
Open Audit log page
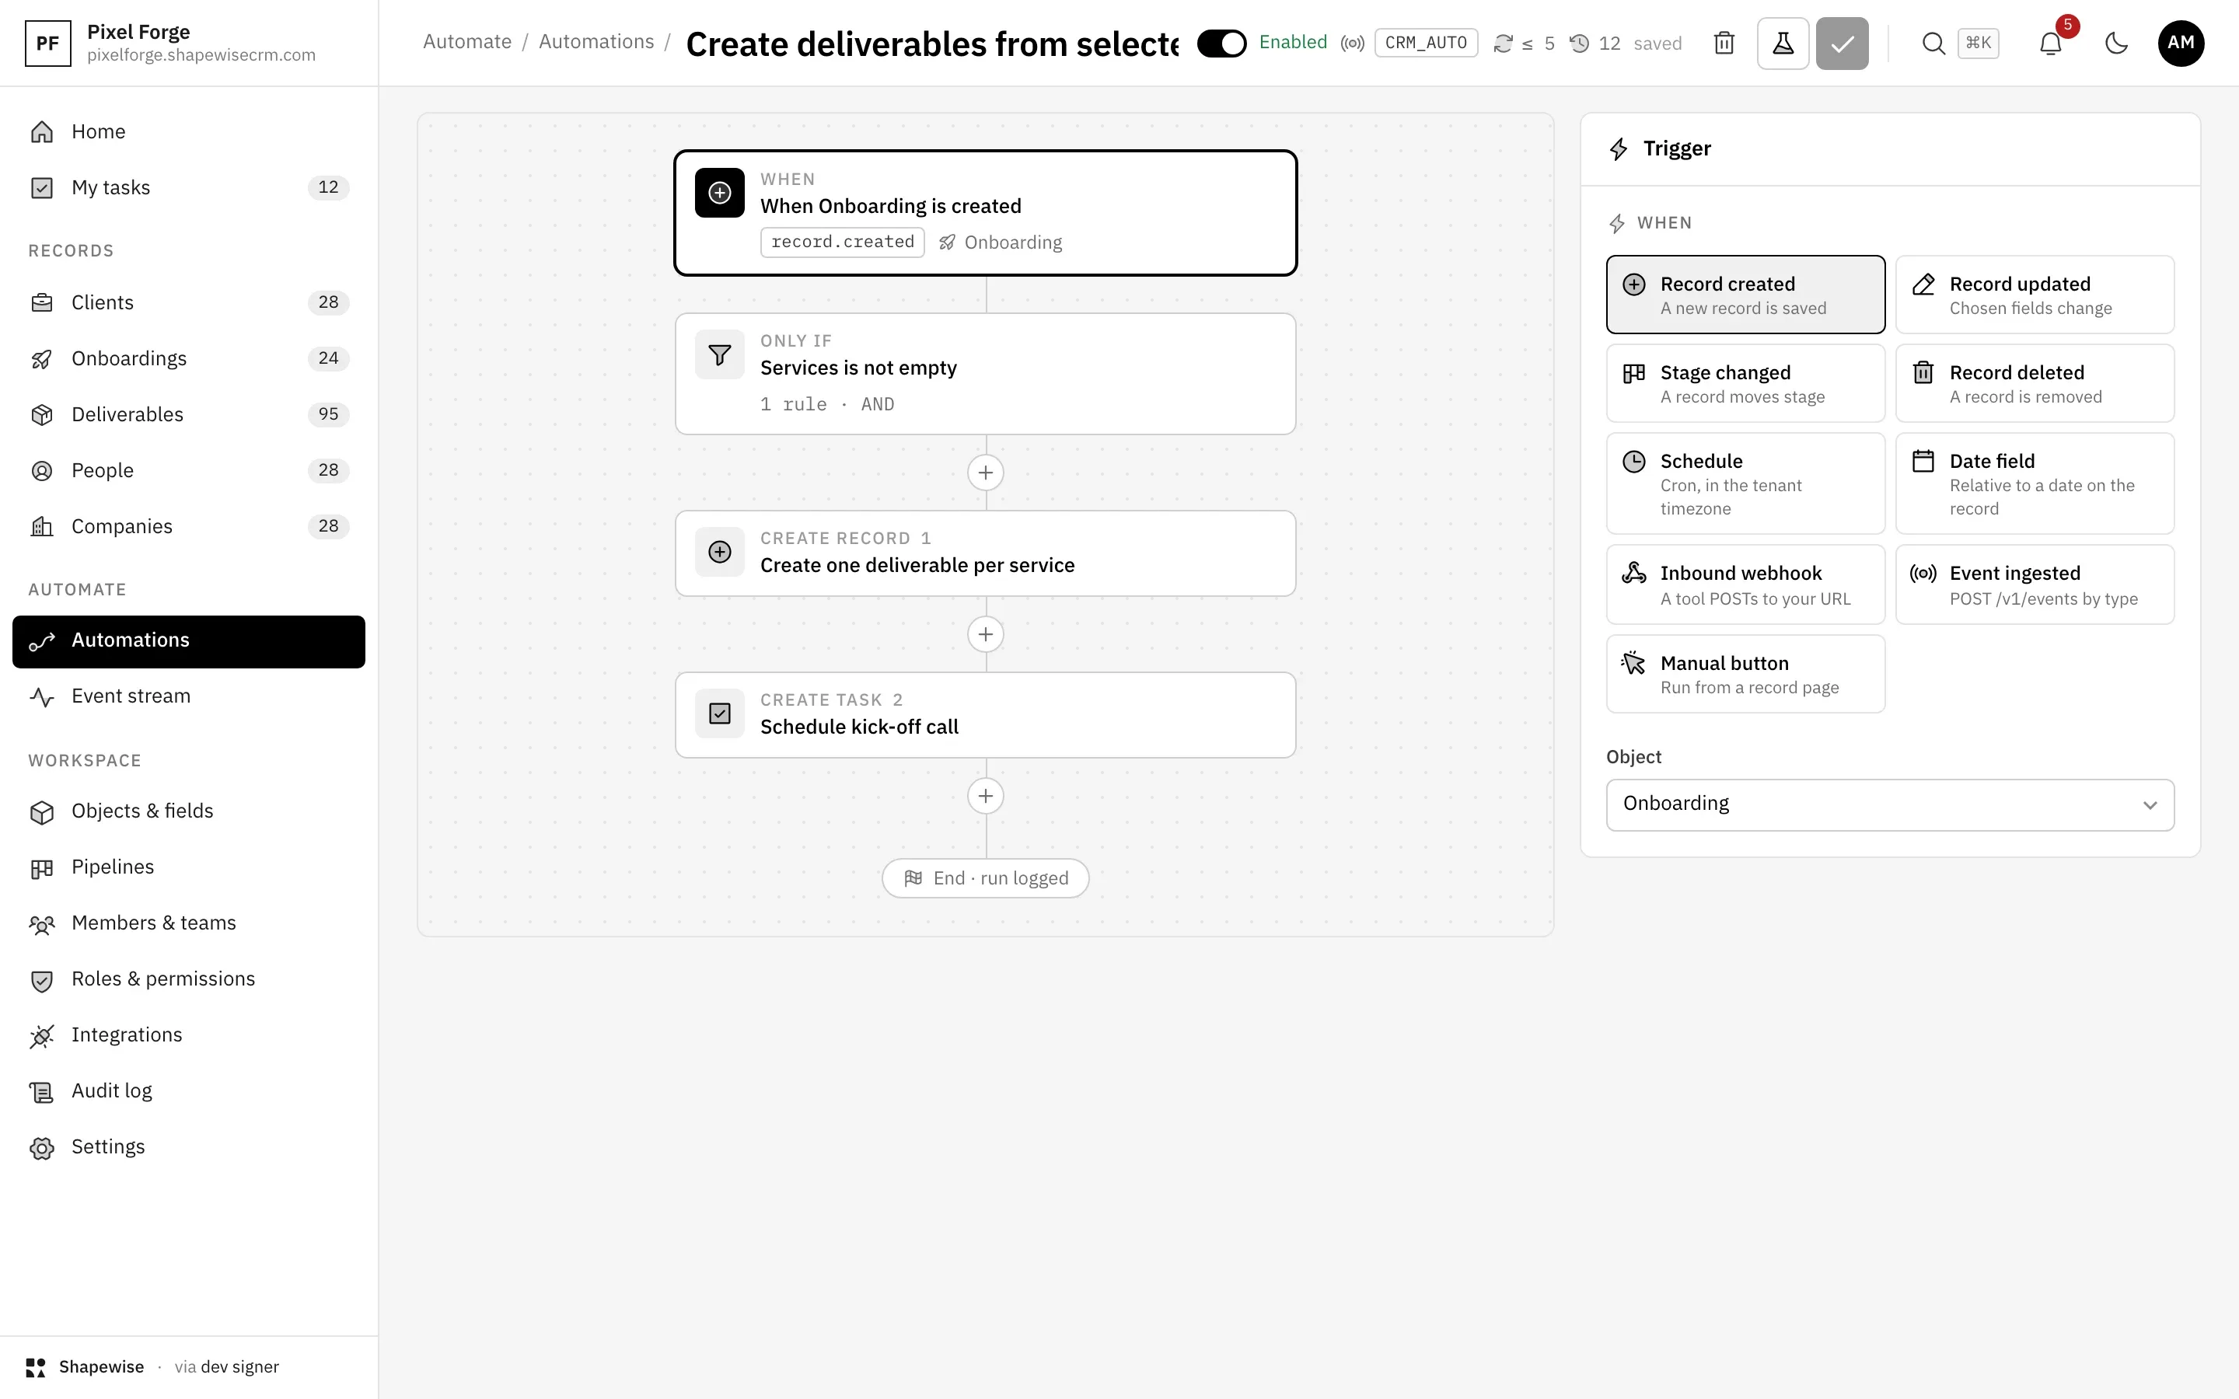(x=189, y=1092)
